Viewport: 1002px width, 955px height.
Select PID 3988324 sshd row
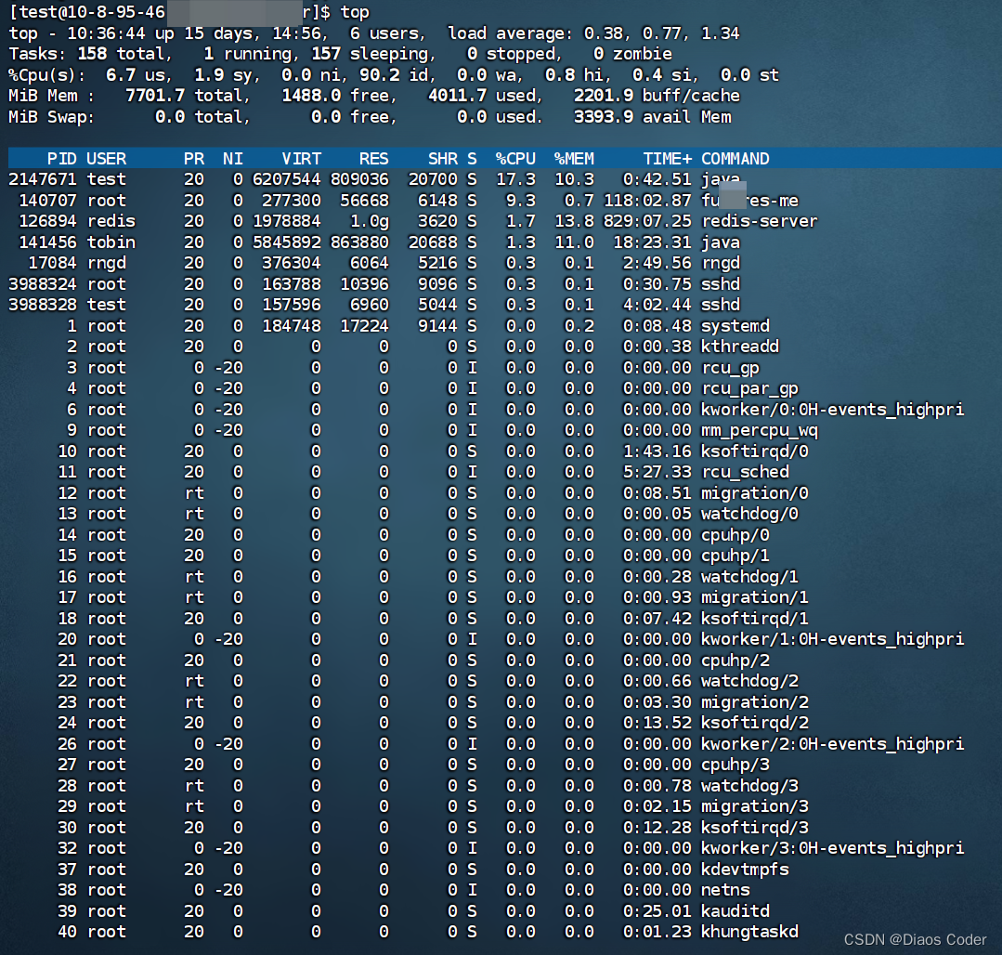pyautogui.click(x=501, y=284)
